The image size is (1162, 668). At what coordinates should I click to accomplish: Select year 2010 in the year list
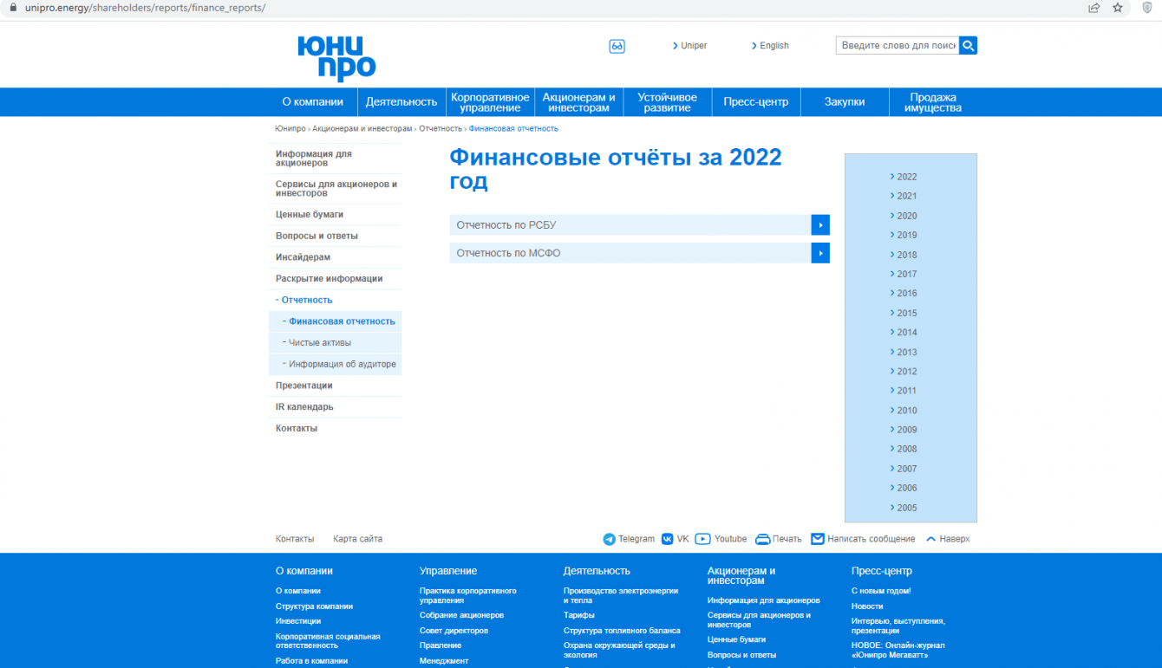907,410
